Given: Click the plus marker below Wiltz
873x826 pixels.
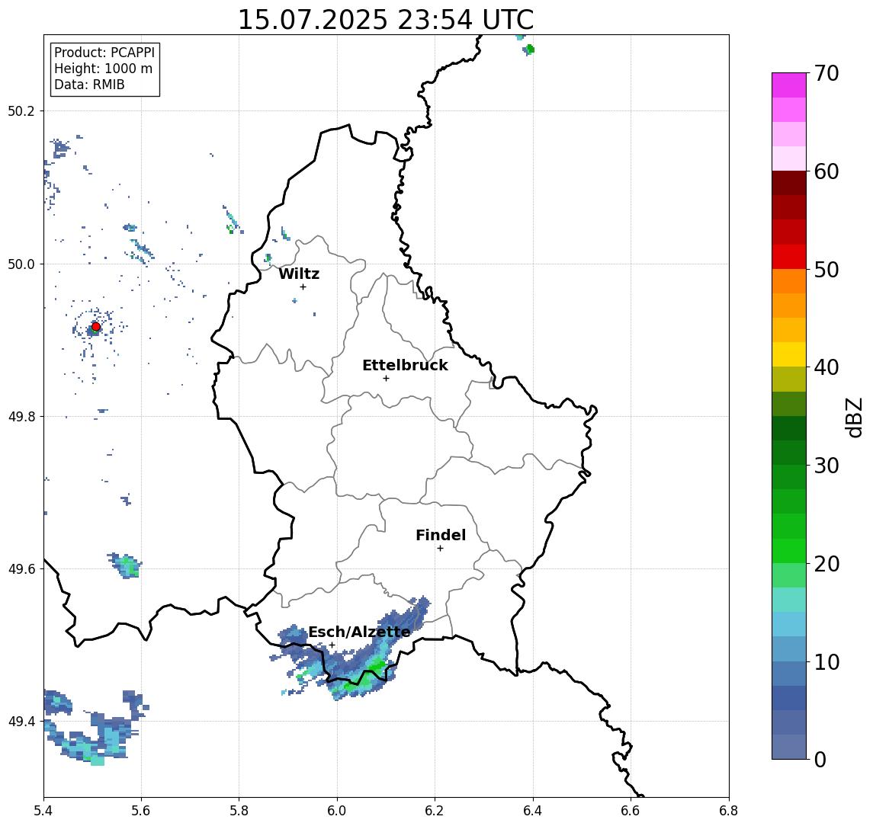Looking at the screenshot, I should [303, 287].
